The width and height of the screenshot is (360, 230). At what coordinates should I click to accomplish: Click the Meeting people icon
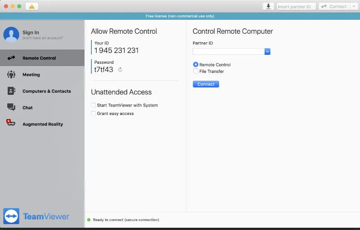(x=11, y=75)
